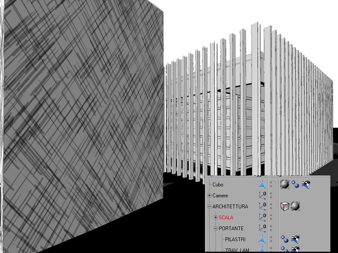Select the Phong tag on PILASTRI
338x253 pixels.
[284, 239]
